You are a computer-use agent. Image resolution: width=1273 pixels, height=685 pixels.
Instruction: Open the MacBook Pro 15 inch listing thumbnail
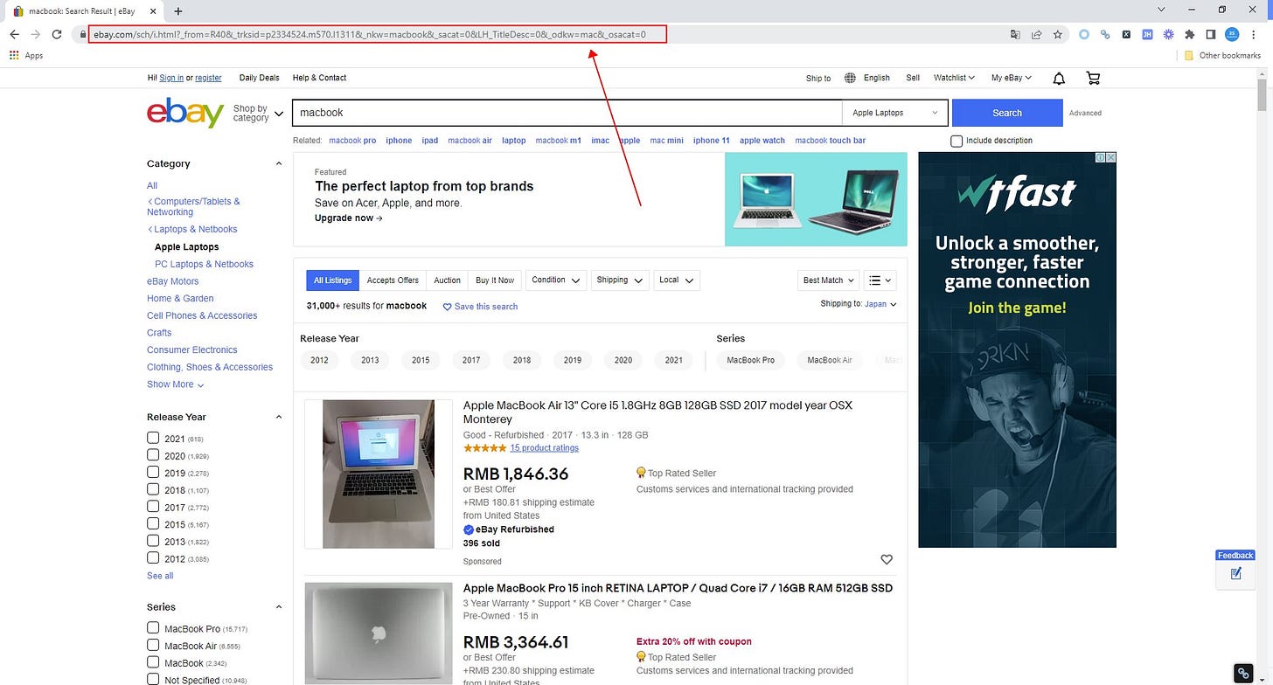(379, 633)
